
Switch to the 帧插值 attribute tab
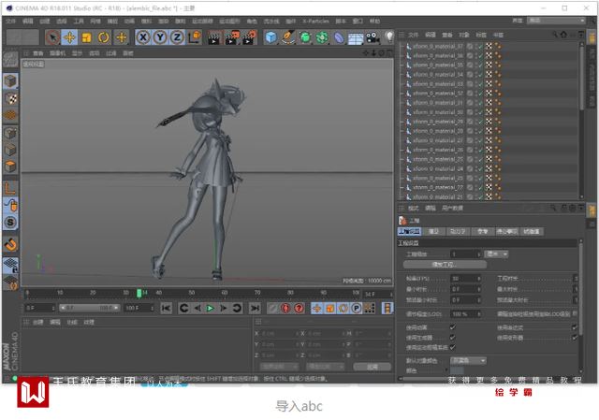[532, 231]
